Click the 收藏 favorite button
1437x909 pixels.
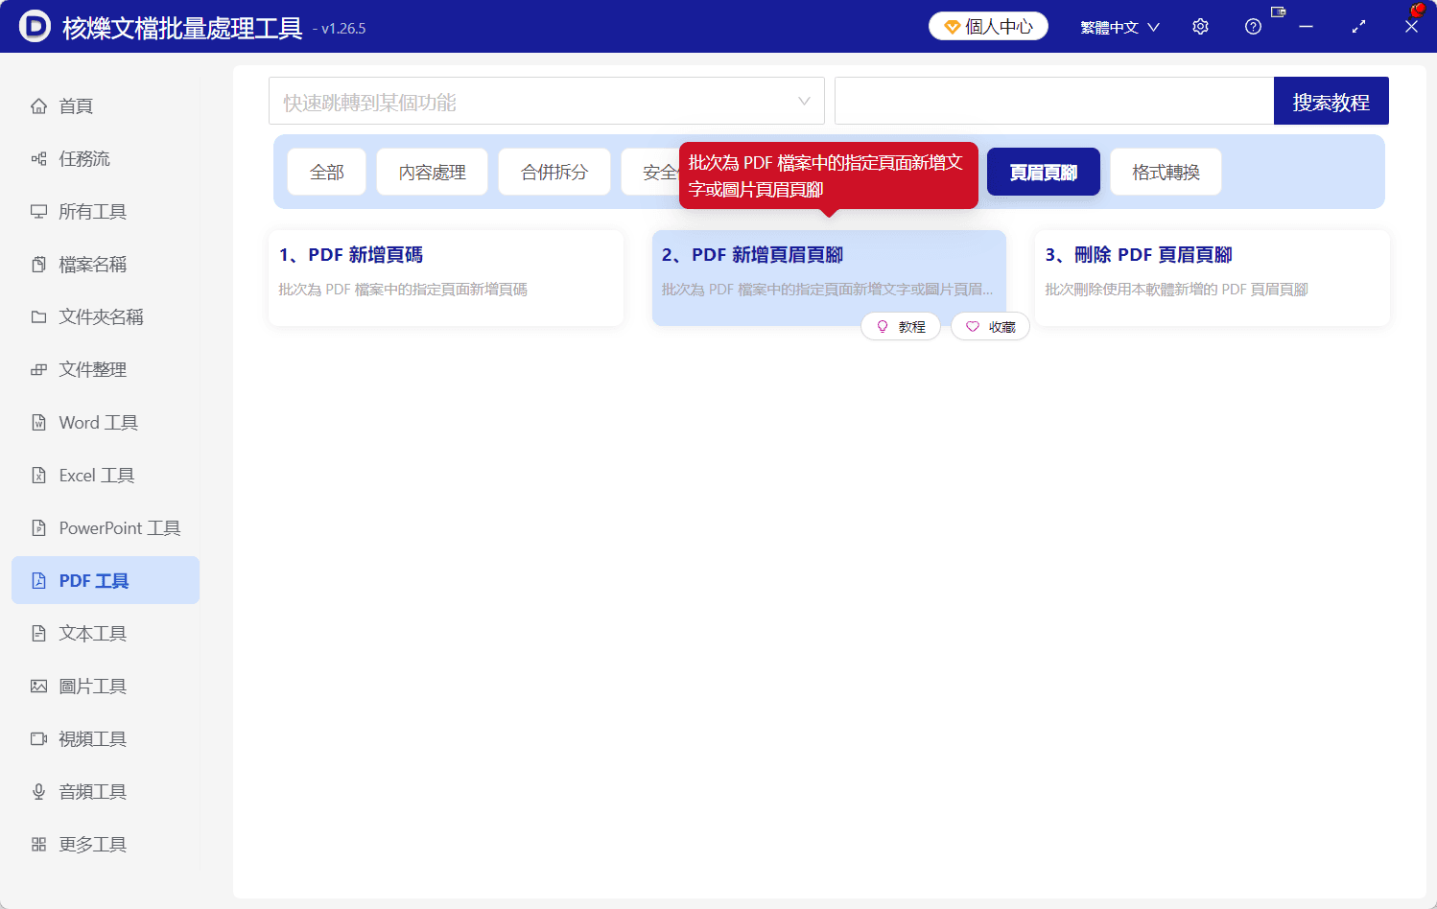(991, 327)
